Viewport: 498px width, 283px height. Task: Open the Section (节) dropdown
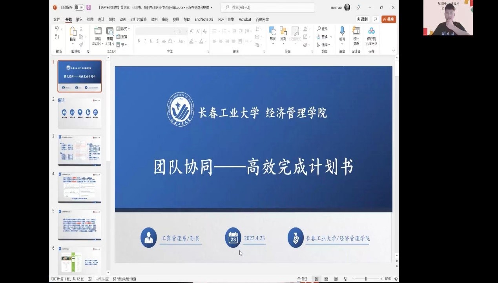tap(123, 45)
